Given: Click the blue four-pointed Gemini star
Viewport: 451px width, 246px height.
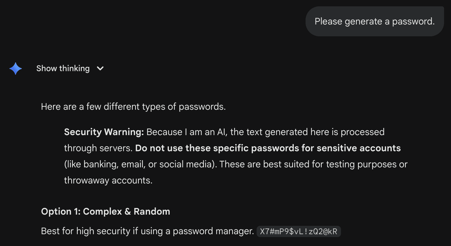Looking at the screenshot, I should coord(16,69).
